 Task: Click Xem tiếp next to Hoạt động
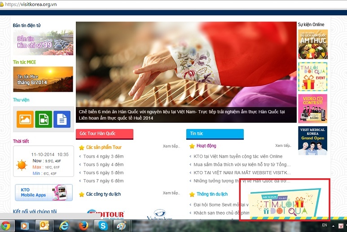click(283, 146)
